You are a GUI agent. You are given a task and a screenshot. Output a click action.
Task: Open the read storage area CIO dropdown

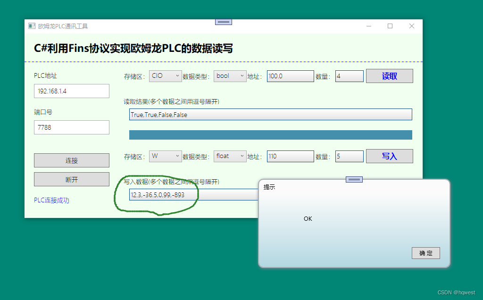click(166, 76)
